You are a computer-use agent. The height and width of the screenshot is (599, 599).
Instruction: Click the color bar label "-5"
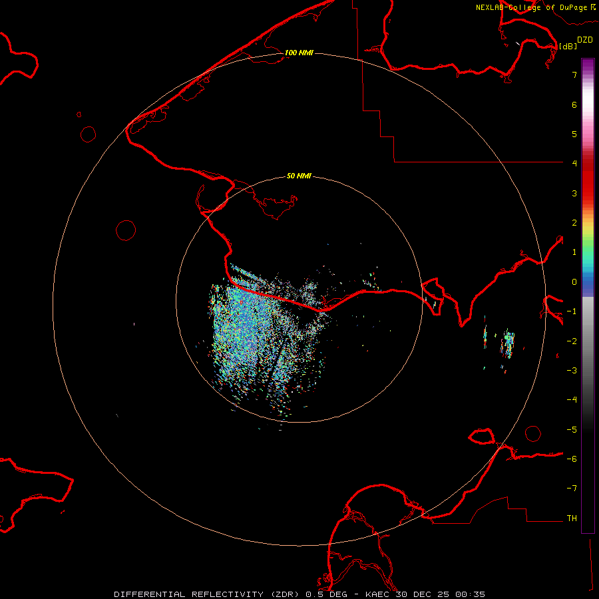[x=572, y=430]
